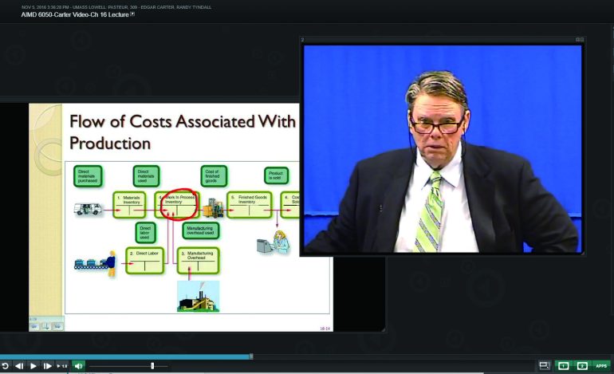
Task: Click the volume slider handle
Action: click(x=152, y=366)
